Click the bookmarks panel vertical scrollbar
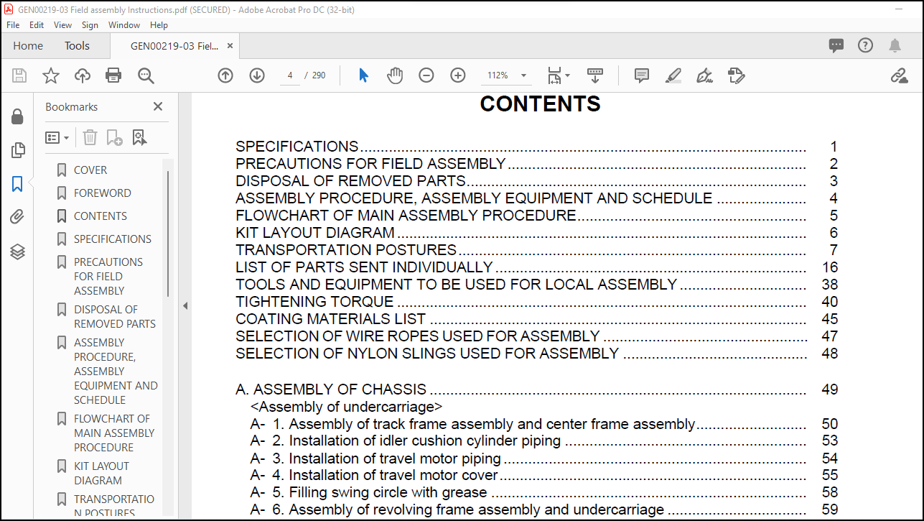The width and height of the screenshot is (924, 521). coord(169,234)
